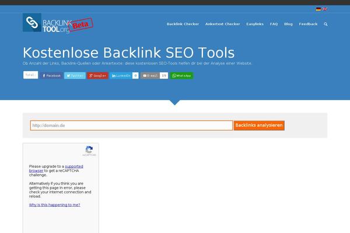350x233 pixels.
Task: Open the 'Why is this happening to me?' link
Action: (54, 204)
